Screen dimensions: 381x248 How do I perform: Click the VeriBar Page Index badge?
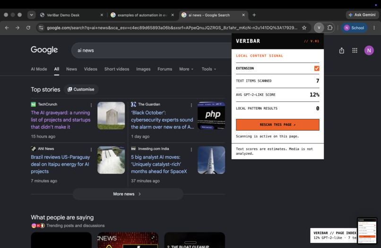click(x=334, y=235)
